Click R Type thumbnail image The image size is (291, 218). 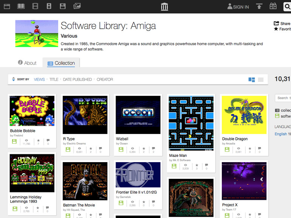85,115
